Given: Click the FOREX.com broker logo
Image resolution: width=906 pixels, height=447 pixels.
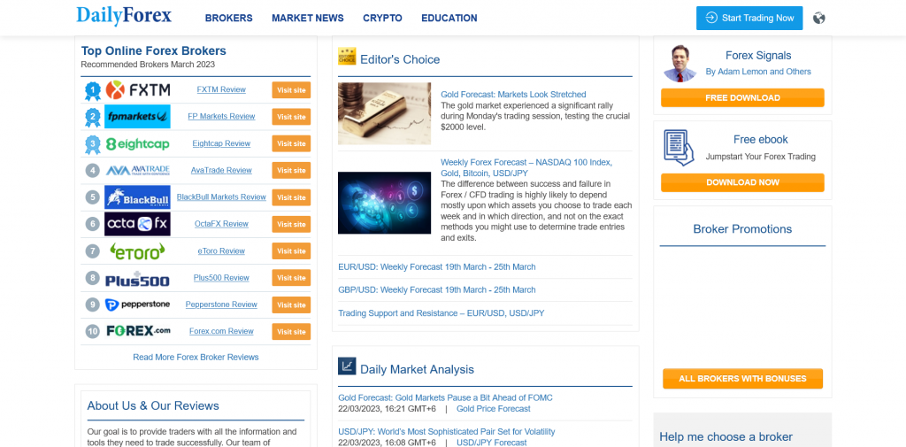Looking at the screenshot, I should click(139, 331).
